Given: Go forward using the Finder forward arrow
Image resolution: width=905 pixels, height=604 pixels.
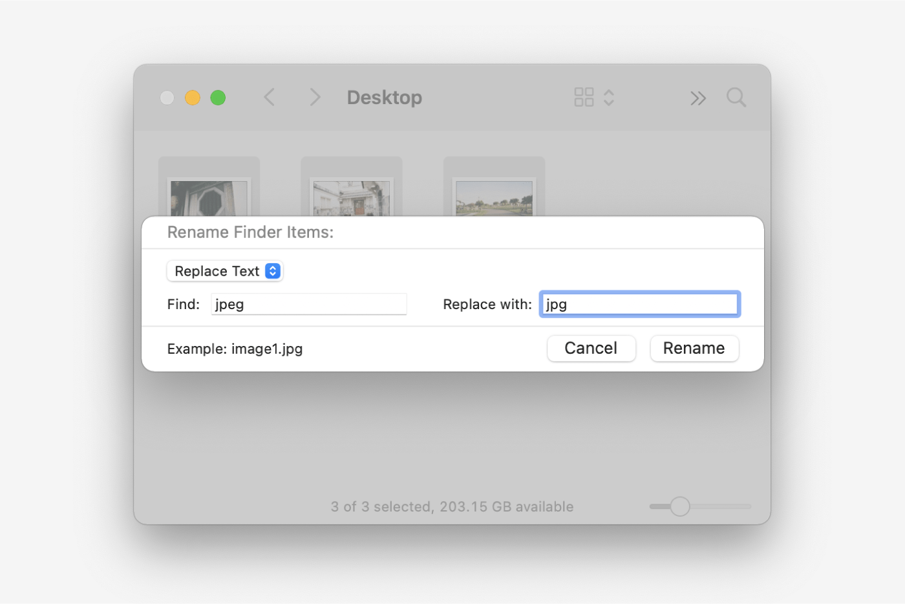Looking at the screenshot, I should tap(315, 98).
